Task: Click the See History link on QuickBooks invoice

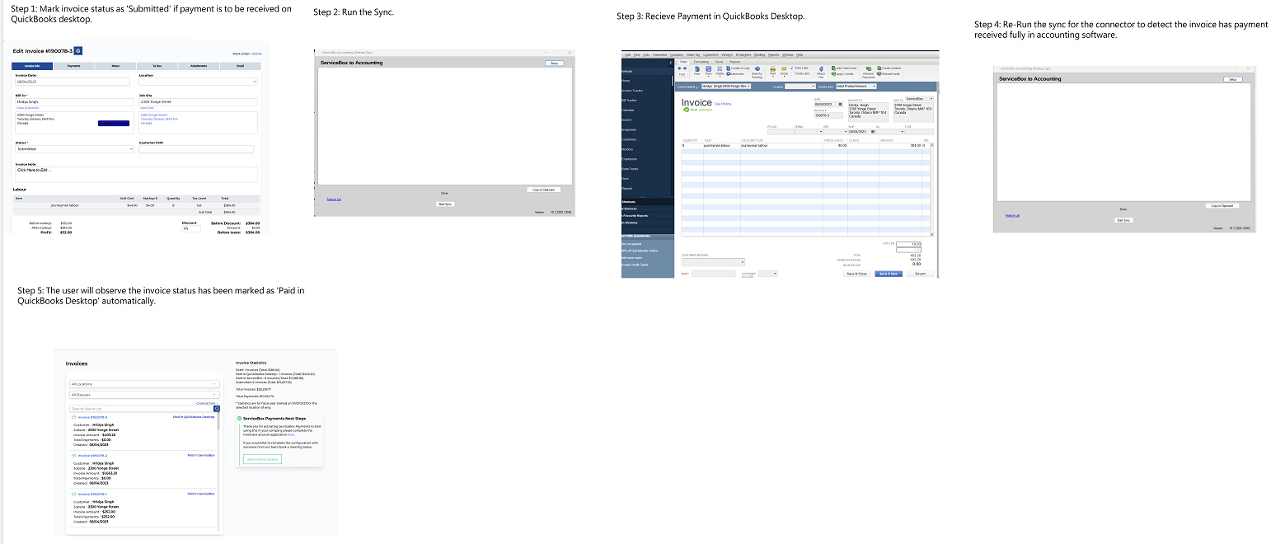Action: (723, 104)
